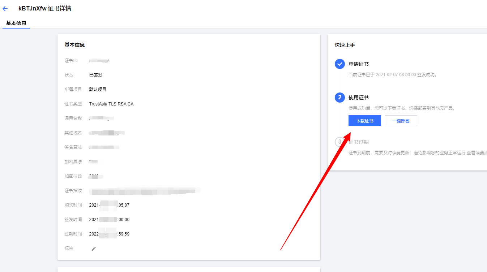The width and height of the screenshot is (487, 272).
Task: Click the step 3 circle for 证书过期
Action: point(339,142)
